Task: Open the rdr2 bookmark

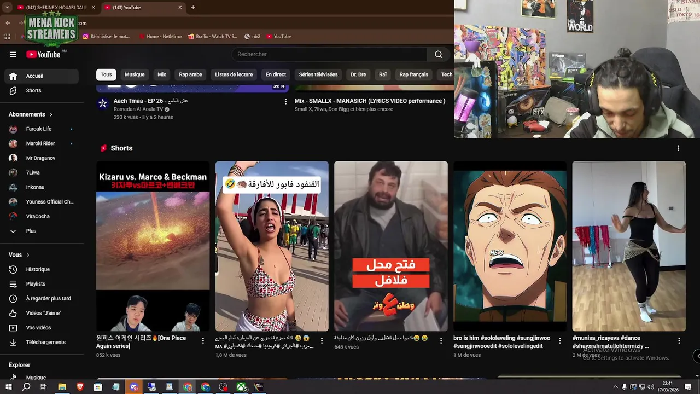Action: 252,37
